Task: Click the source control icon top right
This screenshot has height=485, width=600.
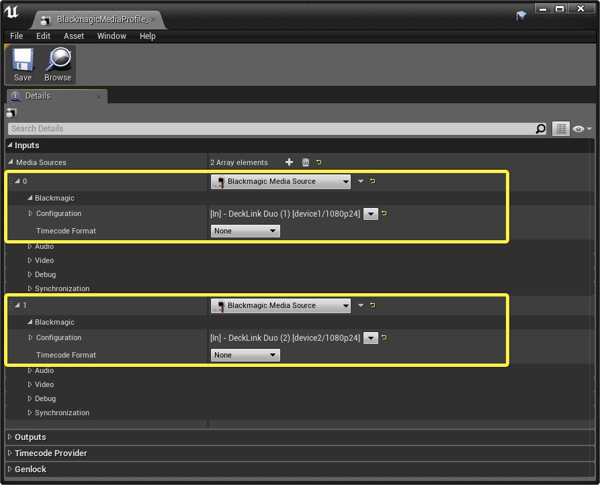Action: [521, 15]
